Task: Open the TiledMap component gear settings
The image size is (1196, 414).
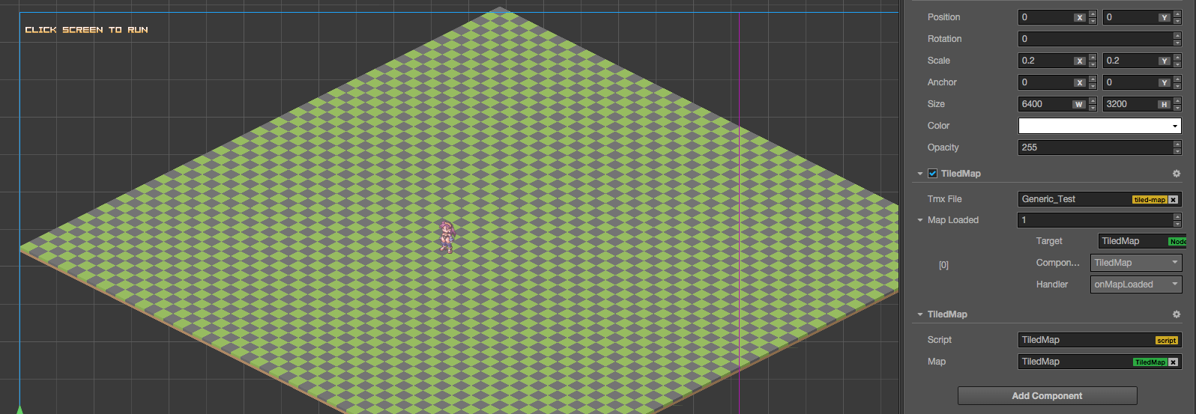Action: click(x=1177, y=174)
